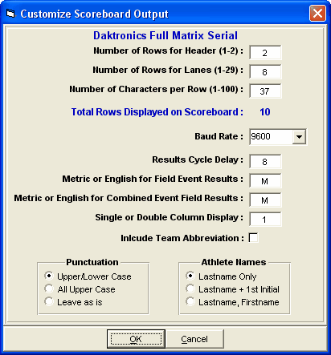Image resolution: width=331 pixels, height=355 pixels.
Task: Enable Include Team Abbreviation checkbox
Action: [x=253, y=238]
